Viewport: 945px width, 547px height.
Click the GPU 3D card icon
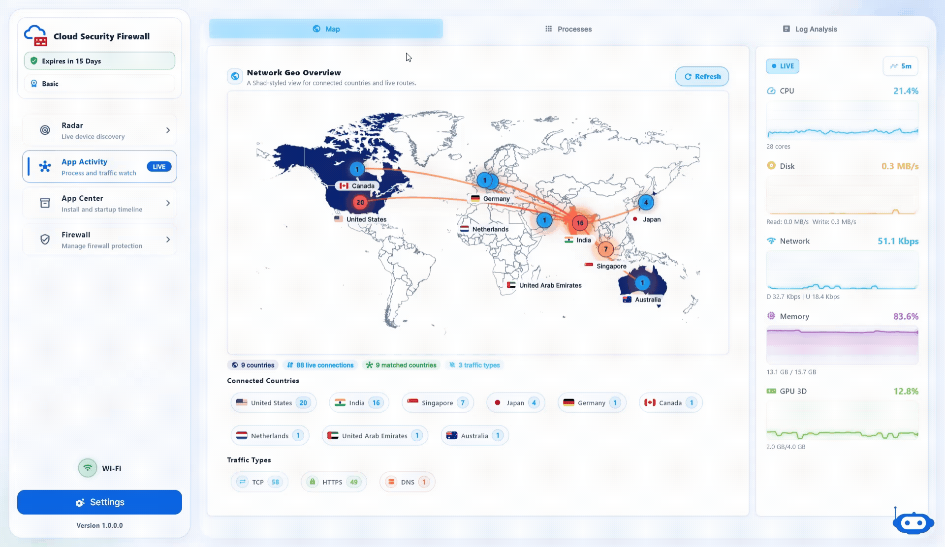771,391
